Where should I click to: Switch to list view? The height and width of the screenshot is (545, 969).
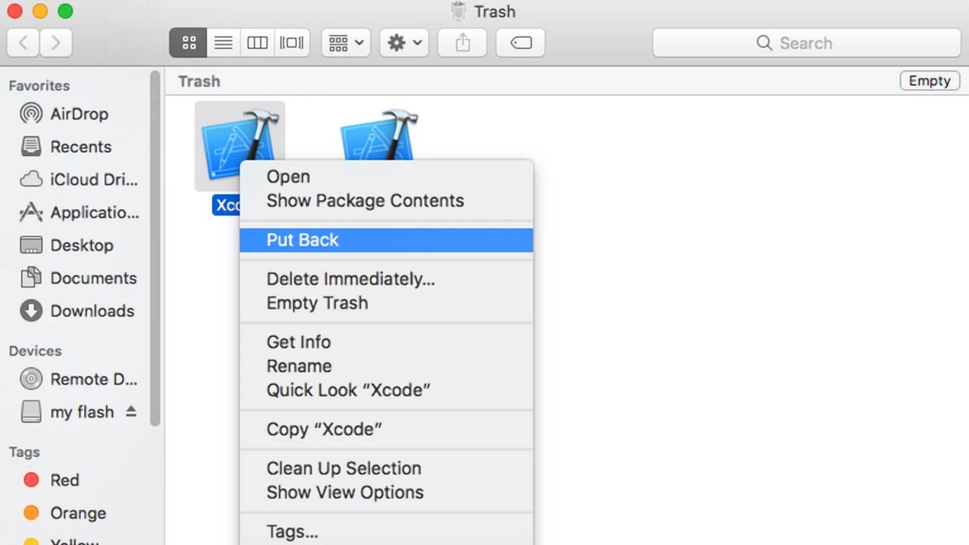coord(223,42)
